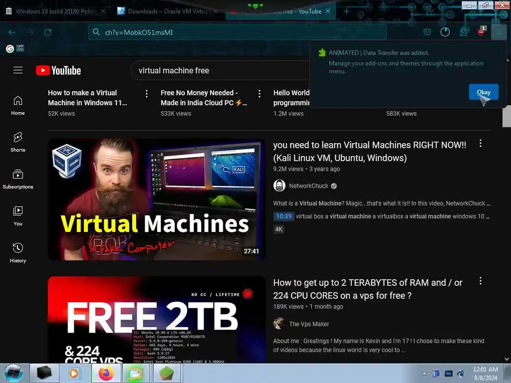Open a new tab with plus button
Image resolution: width=511 pixels, height=383 pixels.
[346, 11]
